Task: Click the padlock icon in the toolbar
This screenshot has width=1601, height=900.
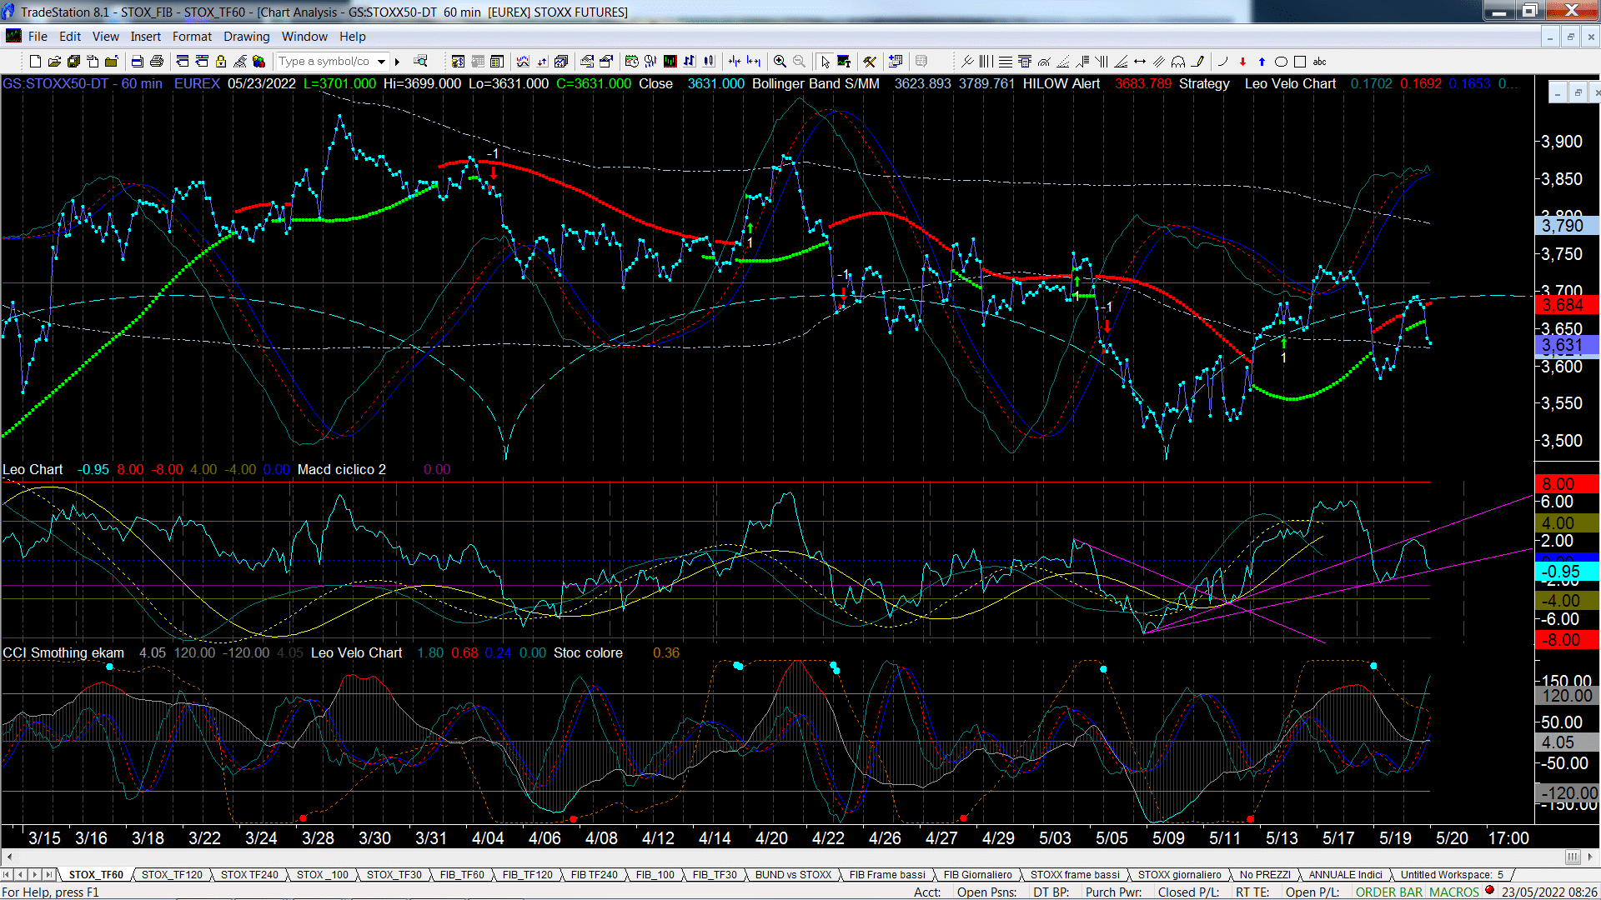Action: (221, 62)
